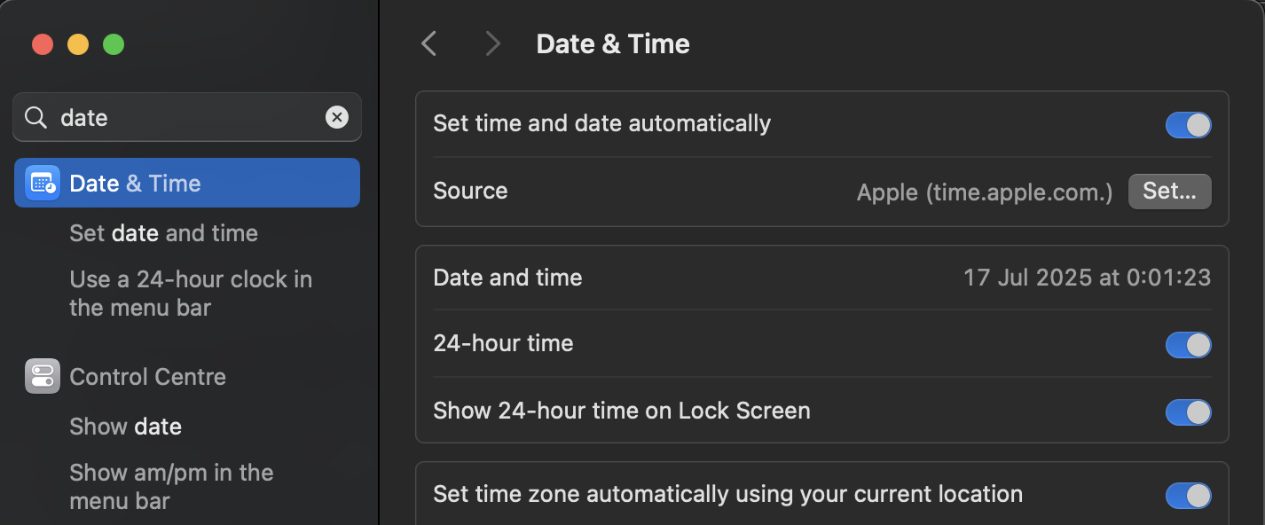Click the Set… button for Source
The width and height of the screenshot is (1265, 525).
[1169, 192]
